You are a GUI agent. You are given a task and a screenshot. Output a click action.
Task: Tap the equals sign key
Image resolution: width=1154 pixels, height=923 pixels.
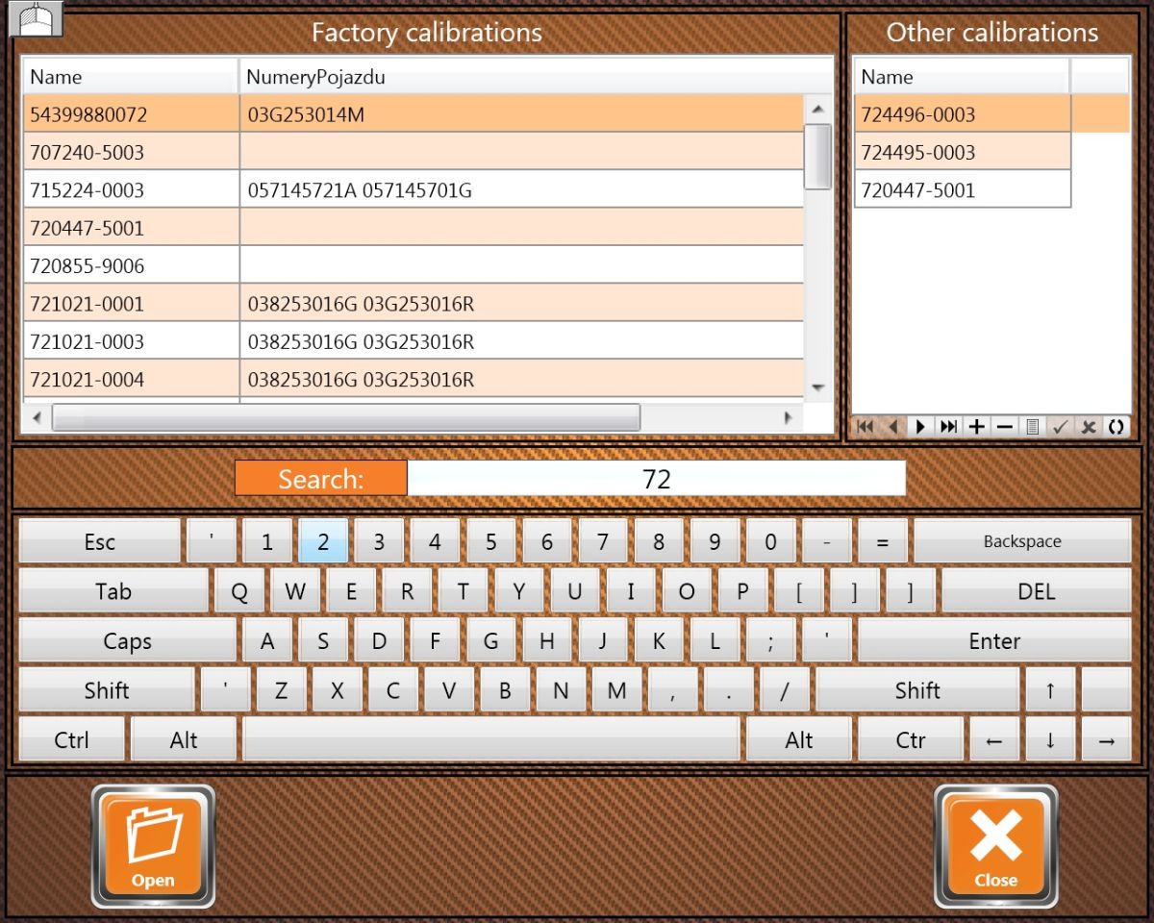coord(882,541)
